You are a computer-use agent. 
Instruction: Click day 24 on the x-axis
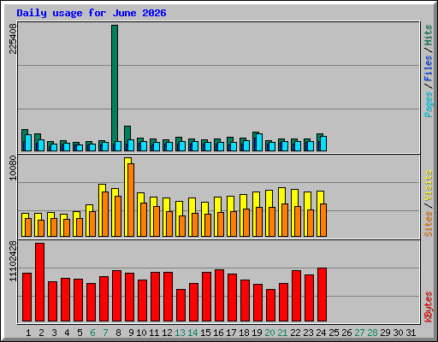coord(321,333)
